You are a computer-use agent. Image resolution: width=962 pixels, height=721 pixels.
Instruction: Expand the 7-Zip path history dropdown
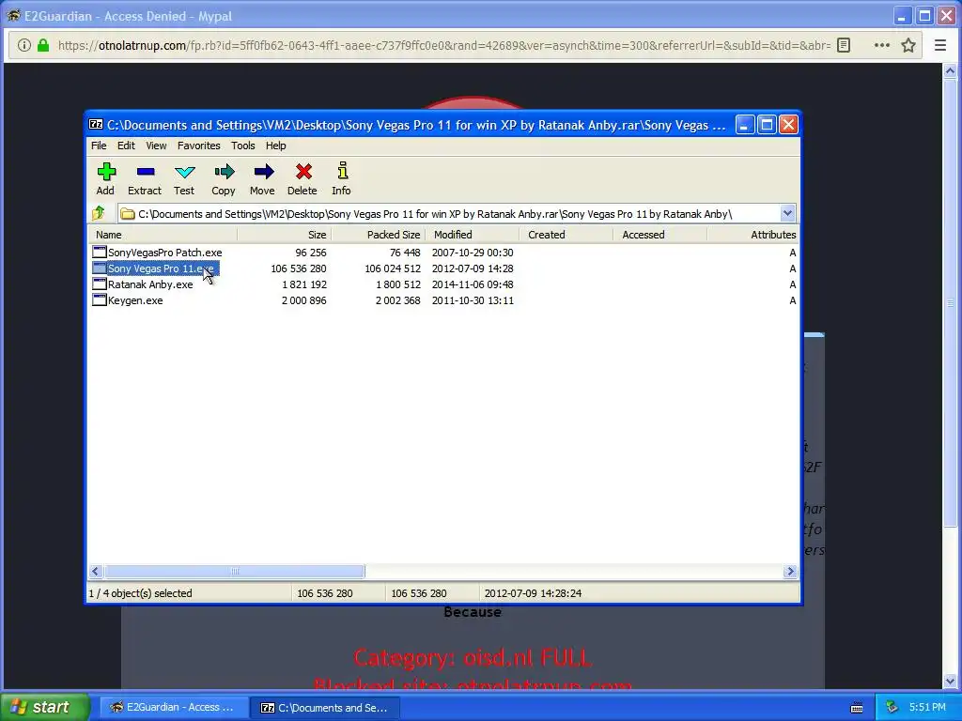787,213
